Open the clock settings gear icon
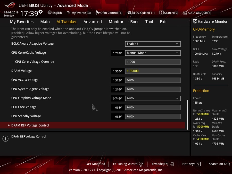The width and height of the screenshot is (232, 174). (40, 12)
